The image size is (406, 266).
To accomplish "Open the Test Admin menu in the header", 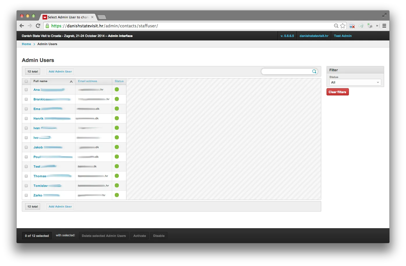I will [343, 36].
